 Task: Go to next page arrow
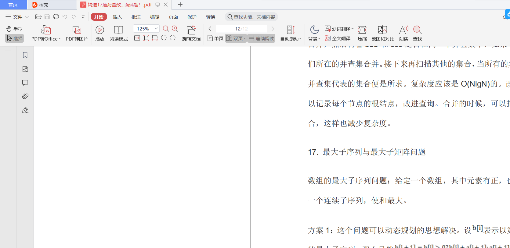(273, 29)
